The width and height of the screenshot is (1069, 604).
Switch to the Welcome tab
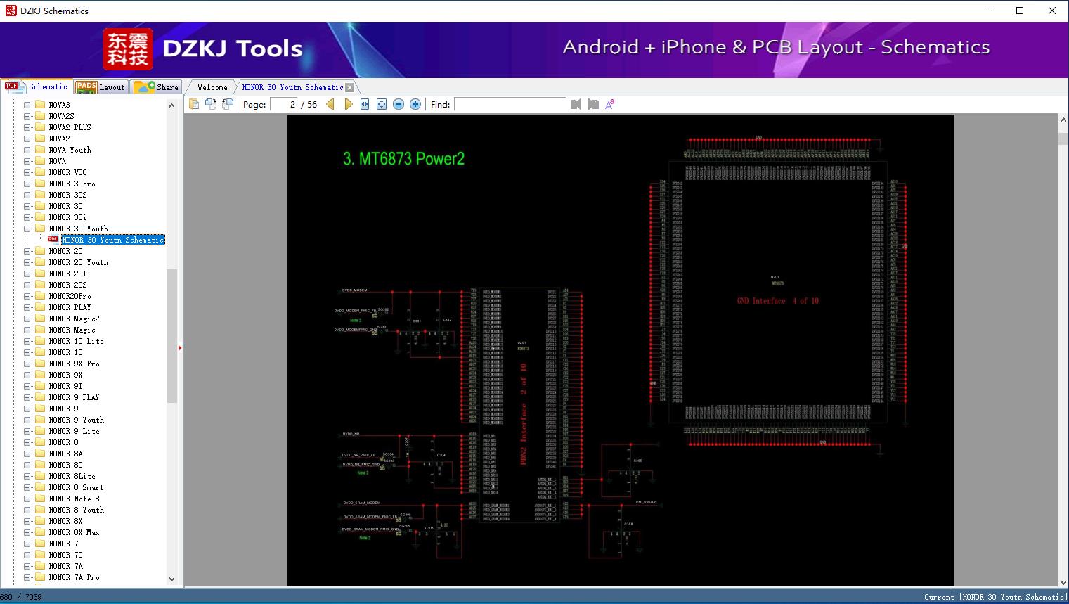[212, 87]
